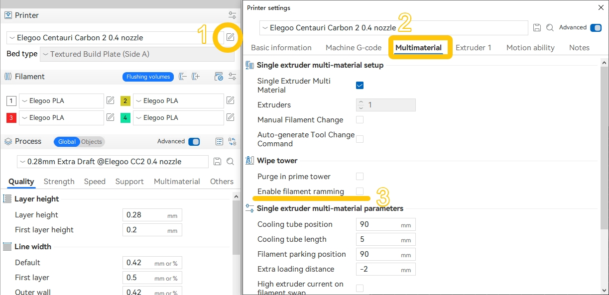Click Extra loading distance field
Screen dimensions: 609x295
[385, 269]
